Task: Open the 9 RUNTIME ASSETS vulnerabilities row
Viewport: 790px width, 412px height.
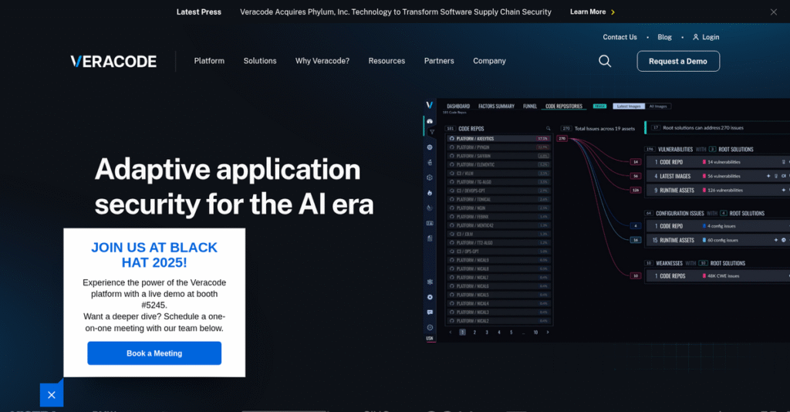Action: 718,191
